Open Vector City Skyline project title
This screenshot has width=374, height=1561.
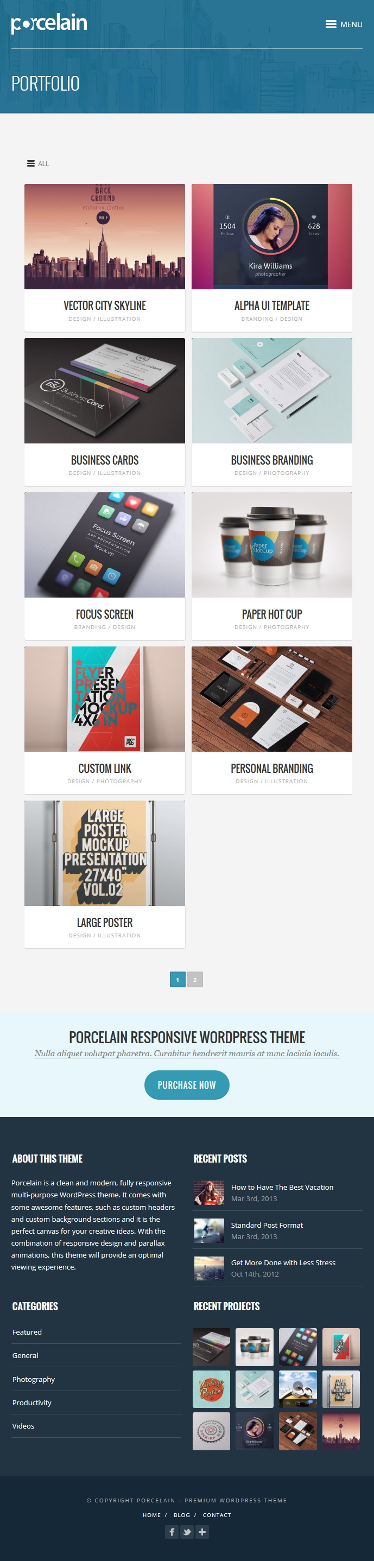105,306
